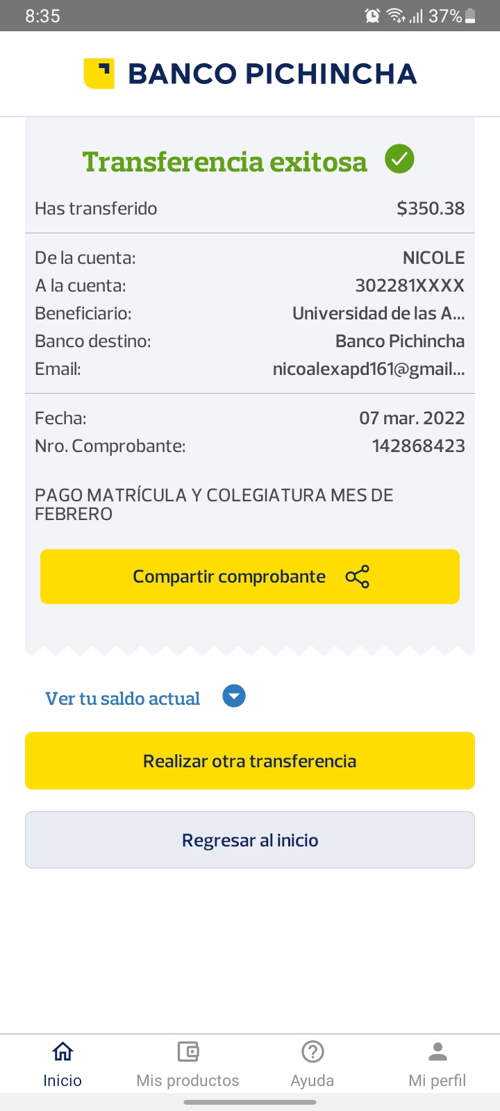This screenshot has width=500, height=1111.
Task: Open Ver tu saldo actual link
Action: click(x=123, y=699)
